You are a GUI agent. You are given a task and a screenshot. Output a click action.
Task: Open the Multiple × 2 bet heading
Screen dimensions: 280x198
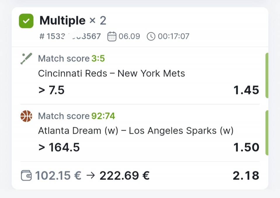[73, 20]
